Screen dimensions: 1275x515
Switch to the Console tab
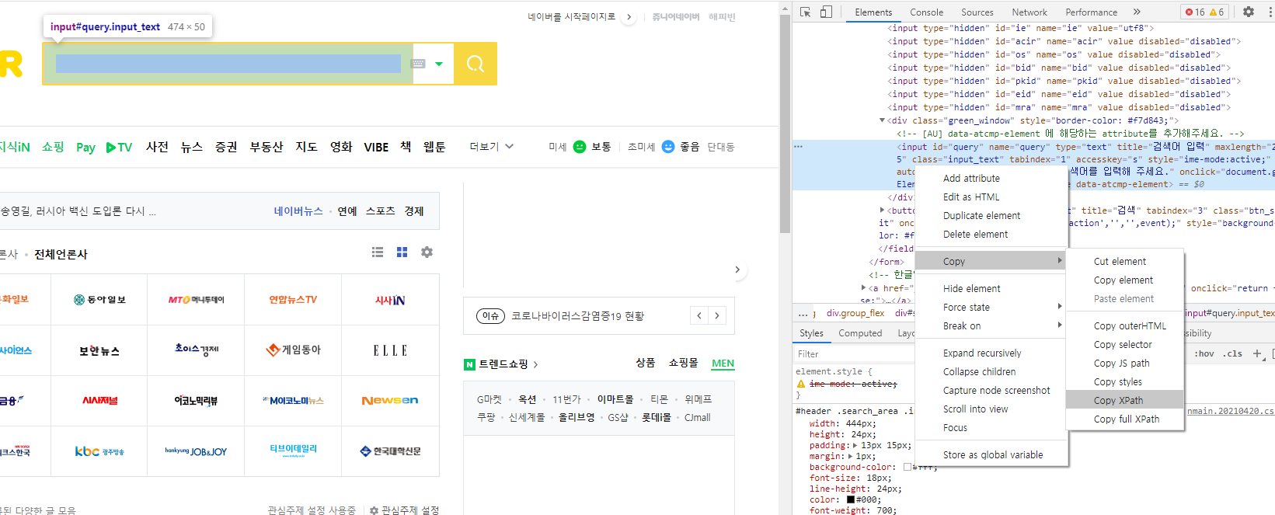click(x=926, y=12)
